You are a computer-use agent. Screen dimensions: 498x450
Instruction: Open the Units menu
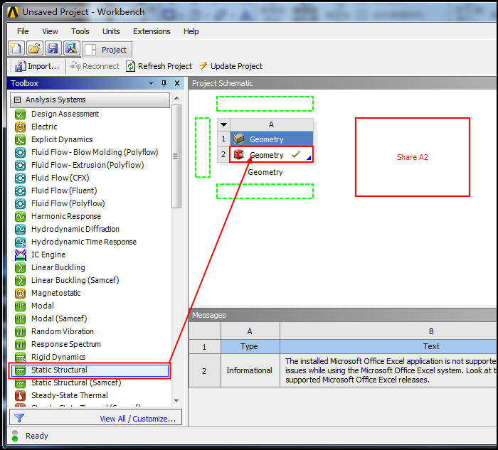pos(111,31)
